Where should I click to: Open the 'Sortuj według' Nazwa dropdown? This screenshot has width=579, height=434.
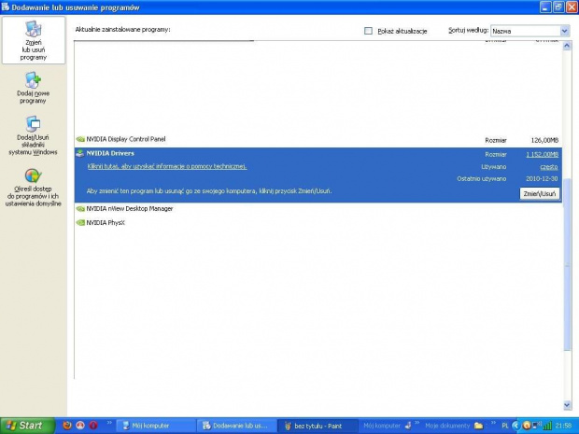point(530,31)
